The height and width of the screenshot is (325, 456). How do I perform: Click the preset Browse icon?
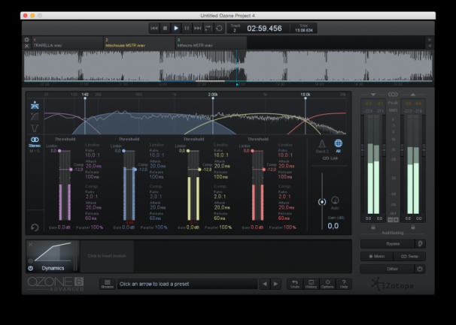[x=107, y=284]
